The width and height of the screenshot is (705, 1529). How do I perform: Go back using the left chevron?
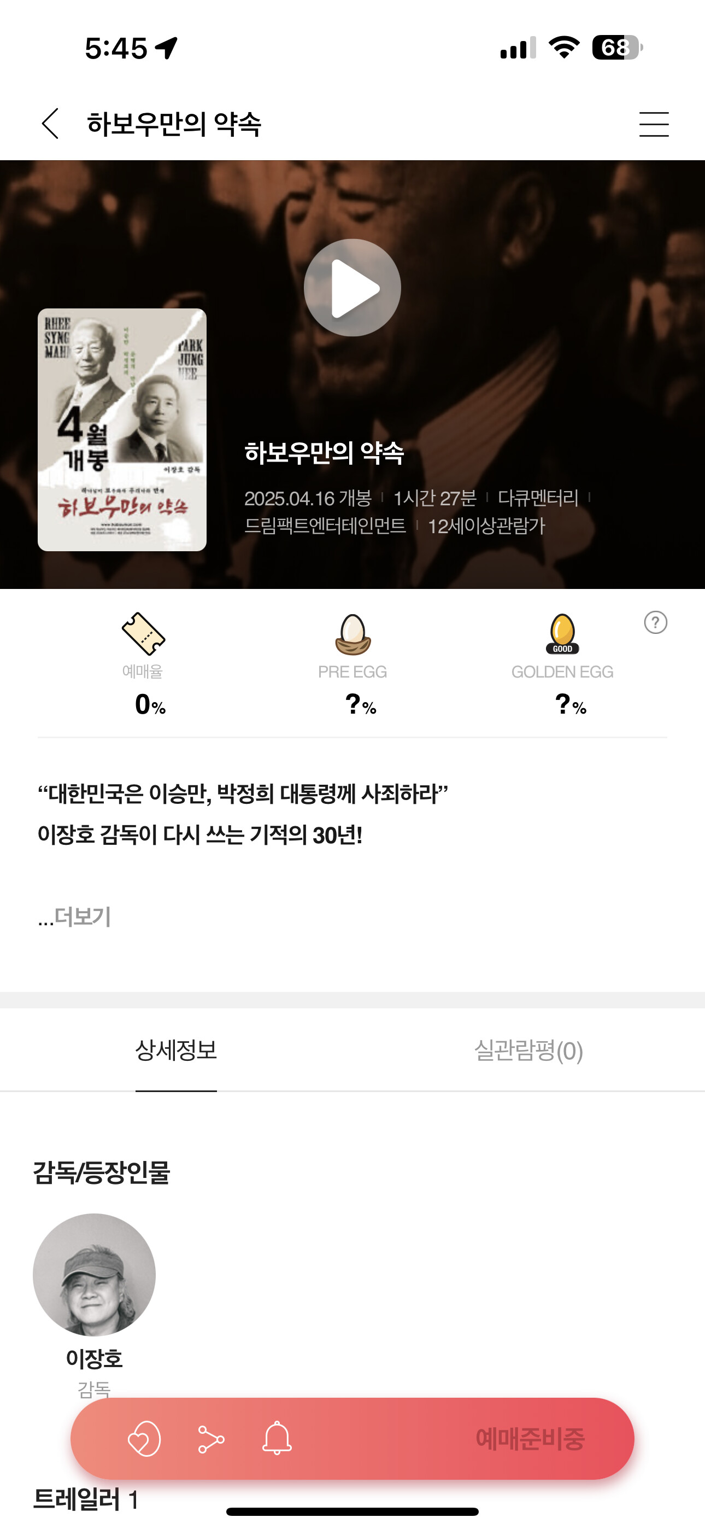point(50,124)
